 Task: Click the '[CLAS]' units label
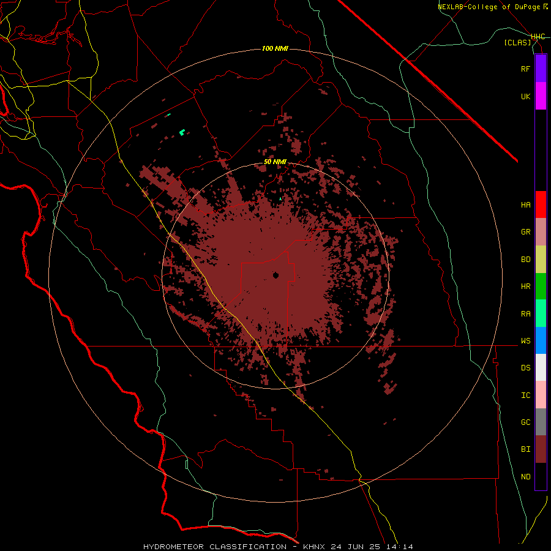coord(517,42)
